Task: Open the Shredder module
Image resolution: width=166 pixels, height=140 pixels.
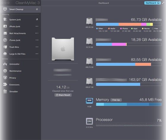Action: pos(20,91)
